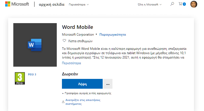This screenshot has height=111, width=204.
Task: Click the Microsoft logo
Action: [x=17, y=4]
